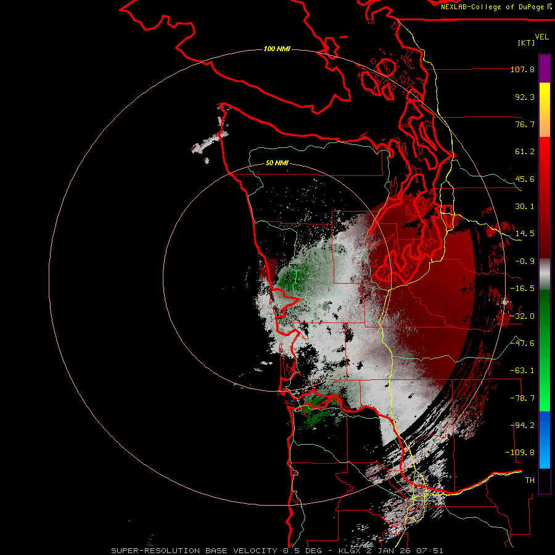
Task: Click the green segment of velocity color bar
Action: click(x=545, y=350)
